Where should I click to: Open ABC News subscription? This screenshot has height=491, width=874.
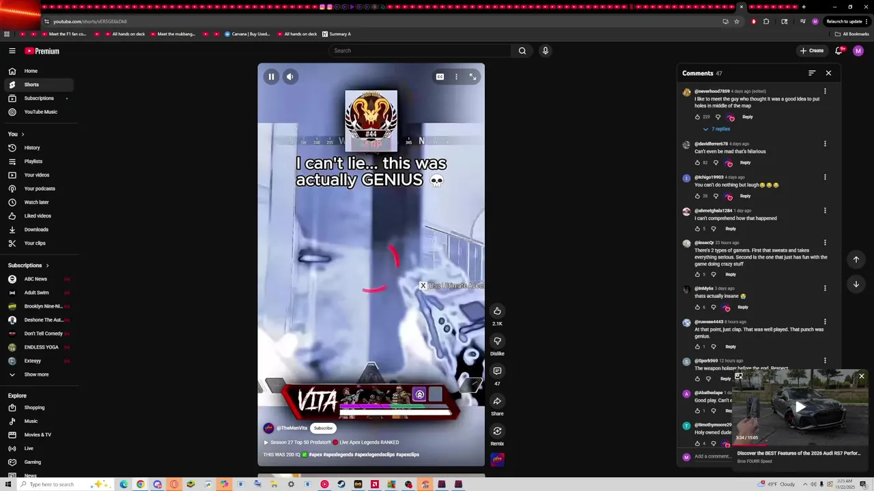pyautogui.click(x=40, y=279)
